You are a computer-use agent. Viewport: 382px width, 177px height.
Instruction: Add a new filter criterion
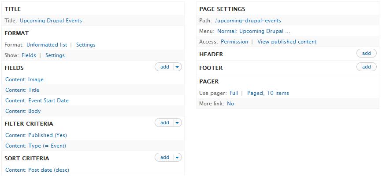(x=164, y=123)
